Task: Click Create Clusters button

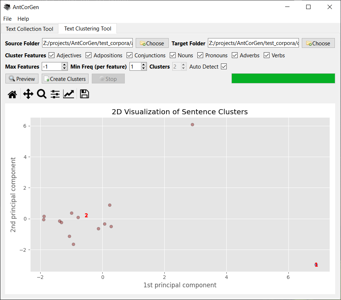Action: (x=65, y=79)
